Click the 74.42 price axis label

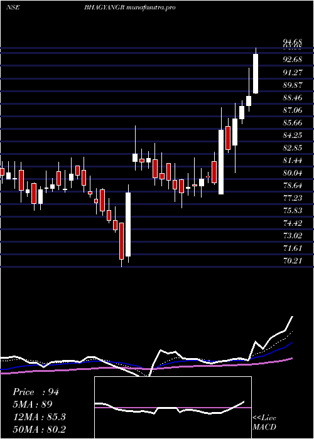pos(293,223)
